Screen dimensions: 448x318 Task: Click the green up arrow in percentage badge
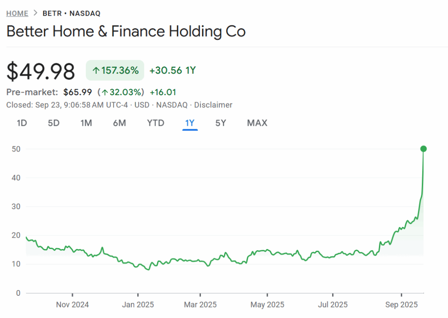96,70
